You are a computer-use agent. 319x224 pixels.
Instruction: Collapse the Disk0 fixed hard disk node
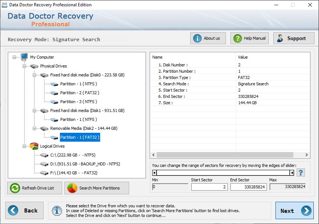click(34, 75)
